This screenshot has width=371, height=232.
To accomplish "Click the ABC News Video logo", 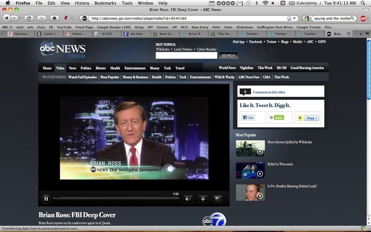I will [62, 49].
